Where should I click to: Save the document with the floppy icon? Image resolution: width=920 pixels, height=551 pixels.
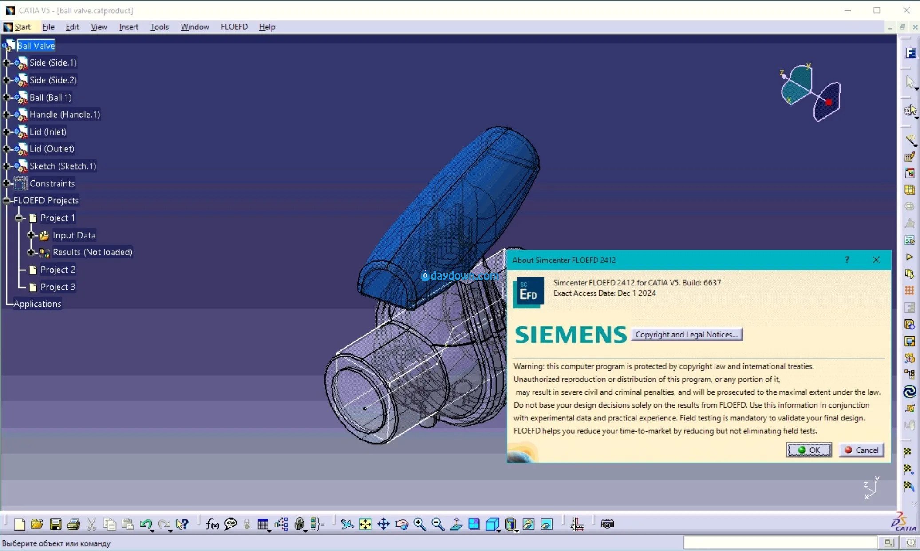tap(55, 524)
